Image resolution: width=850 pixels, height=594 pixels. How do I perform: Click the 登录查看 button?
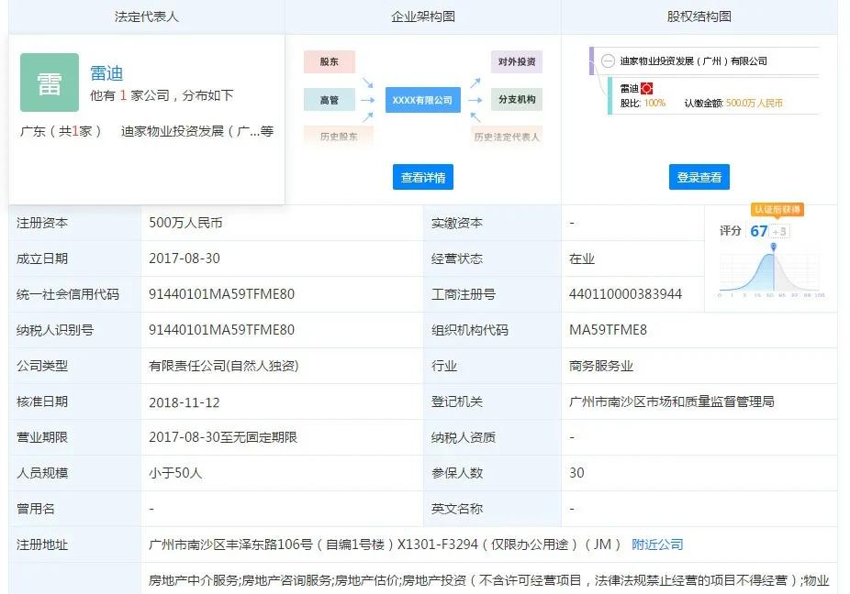[701, 177]
